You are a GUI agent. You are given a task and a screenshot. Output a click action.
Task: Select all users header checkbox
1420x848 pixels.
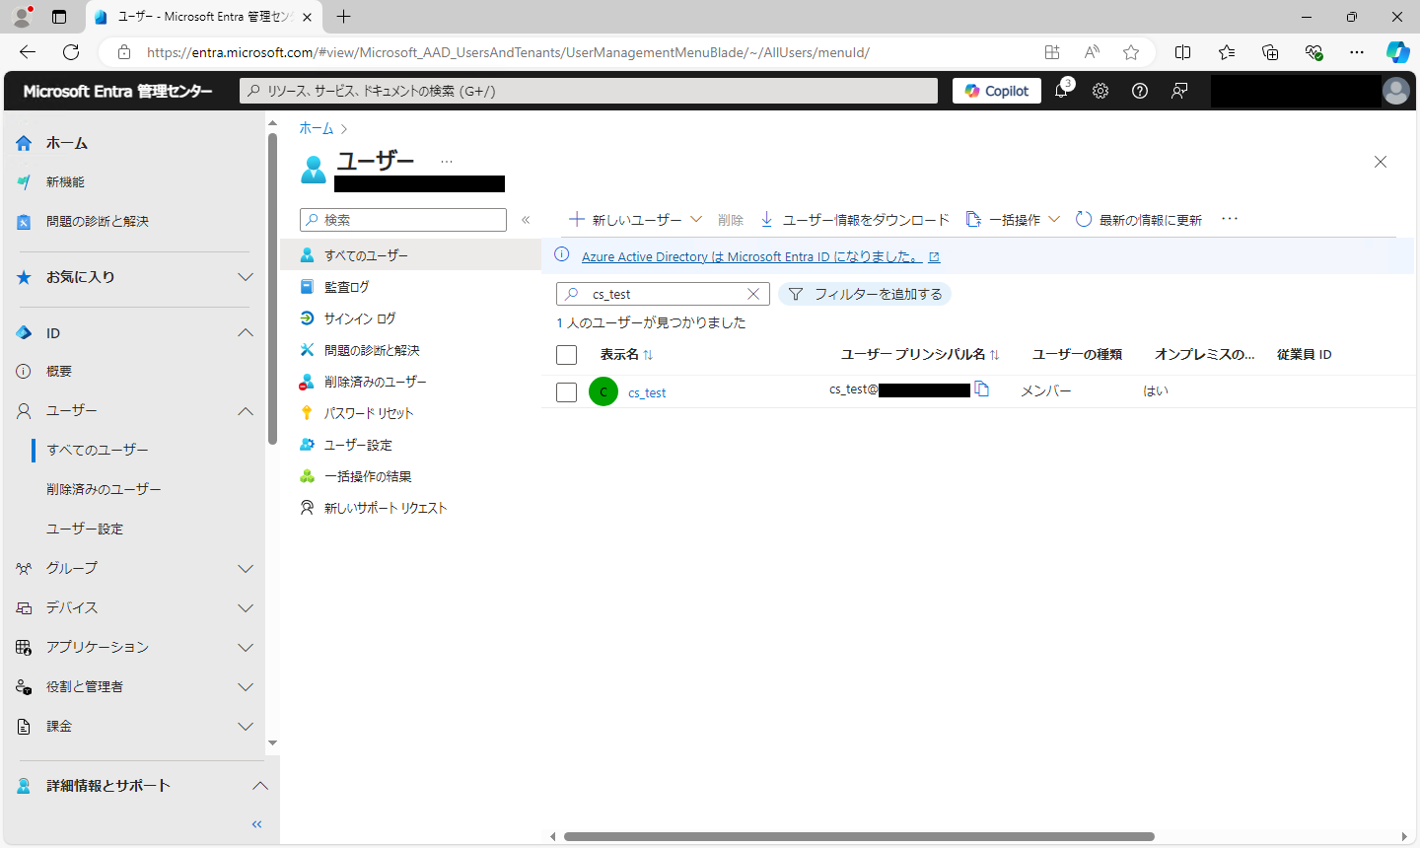tap(566, 355)
